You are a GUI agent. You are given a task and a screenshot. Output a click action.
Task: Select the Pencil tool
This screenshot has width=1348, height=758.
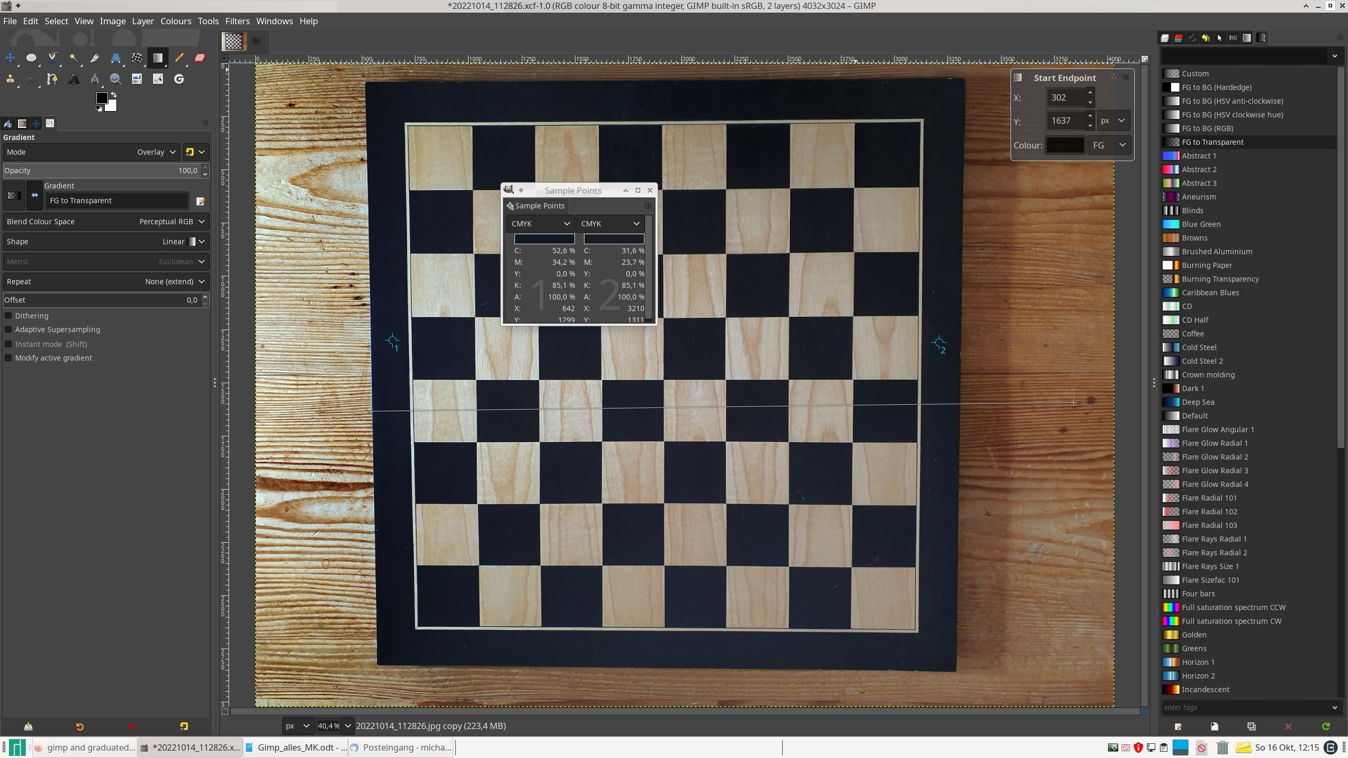[179, 58]
